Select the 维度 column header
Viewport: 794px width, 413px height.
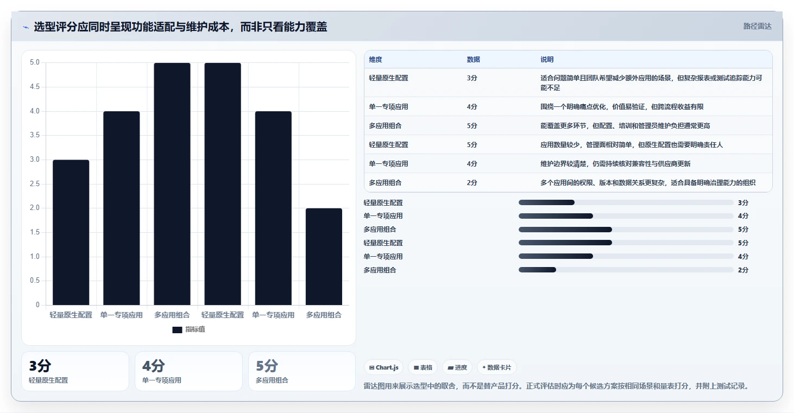[x=376, y=60]
